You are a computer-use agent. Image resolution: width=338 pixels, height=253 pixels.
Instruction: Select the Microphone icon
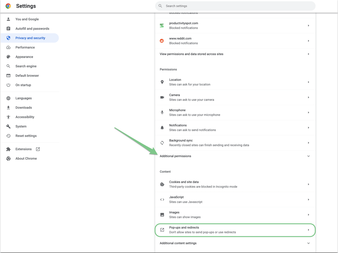(x=162, y=112)
